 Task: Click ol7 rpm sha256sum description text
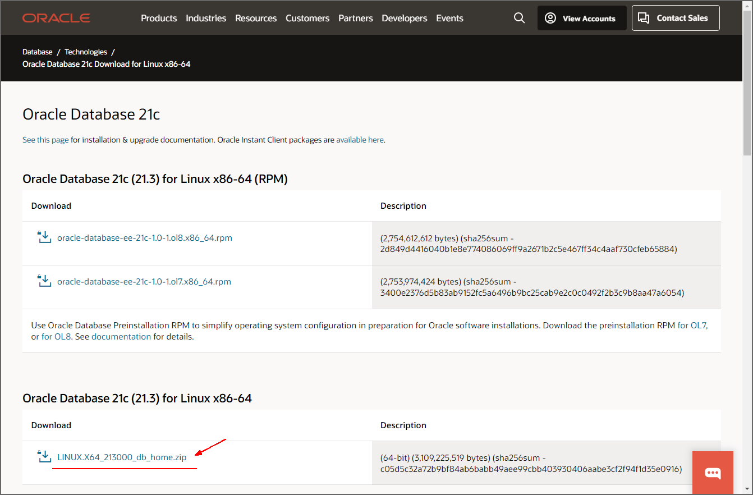click(x=532, y=287)
